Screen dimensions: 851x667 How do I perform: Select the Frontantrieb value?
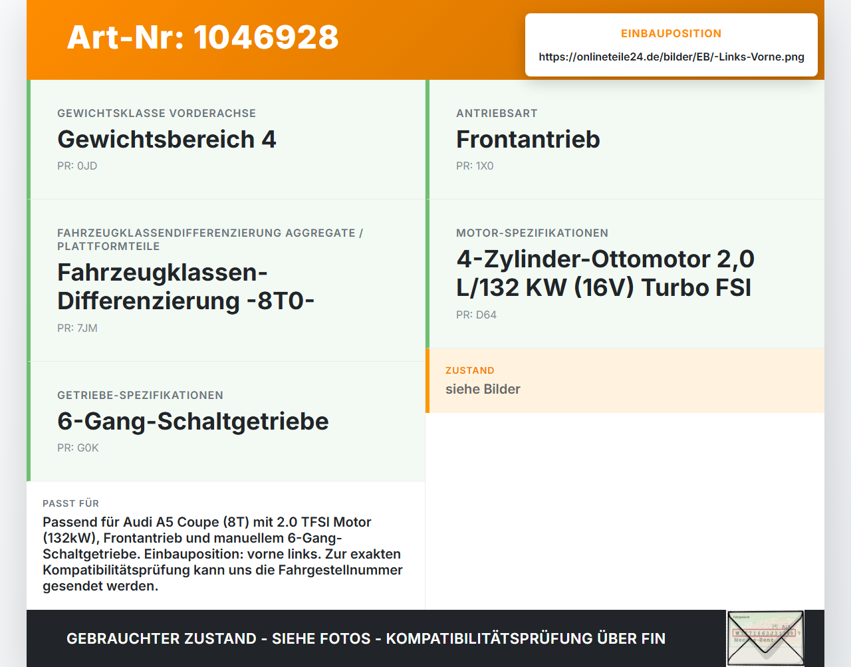pyautogui.click(x=528, y=139)
